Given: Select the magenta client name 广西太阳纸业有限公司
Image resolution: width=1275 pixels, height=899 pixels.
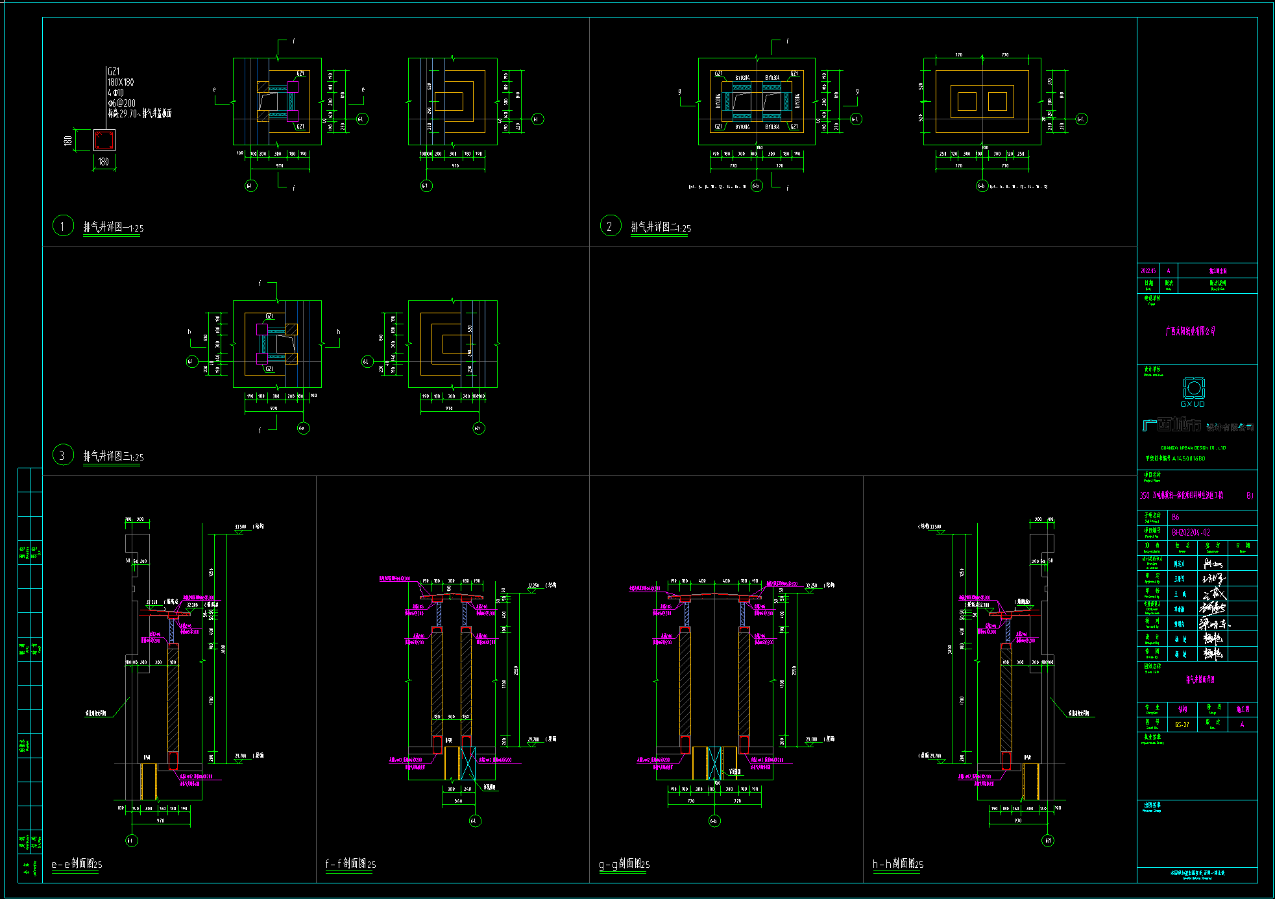Looking at the screenshot, I should tap(1191, 331).
